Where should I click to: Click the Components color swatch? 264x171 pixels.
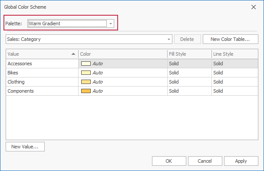[86, 91]
